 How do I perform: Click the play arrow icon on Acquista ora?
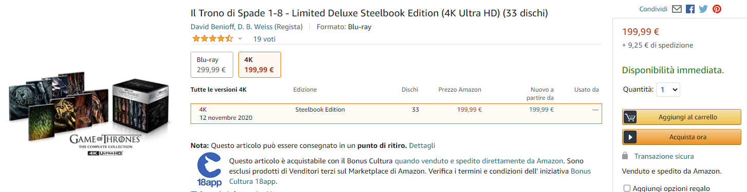(630, 137)
